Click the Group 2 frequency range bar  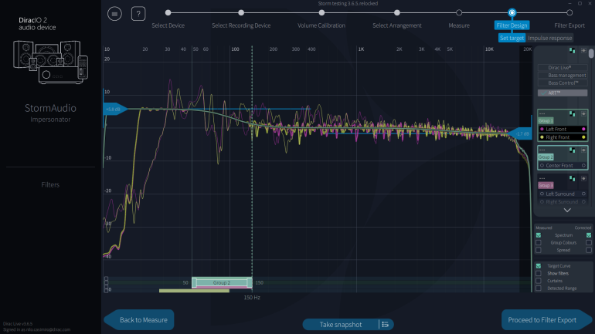click(222, 283)
